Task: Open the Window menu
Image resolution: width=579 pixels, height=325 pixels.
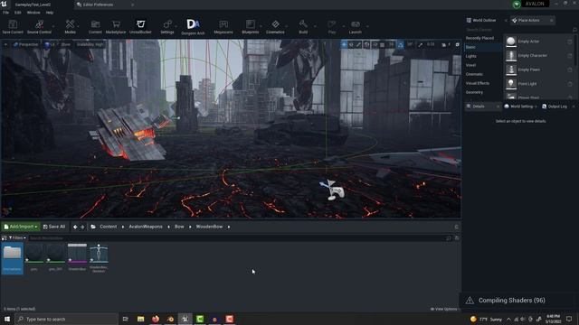Action: (x=33, y=13)
